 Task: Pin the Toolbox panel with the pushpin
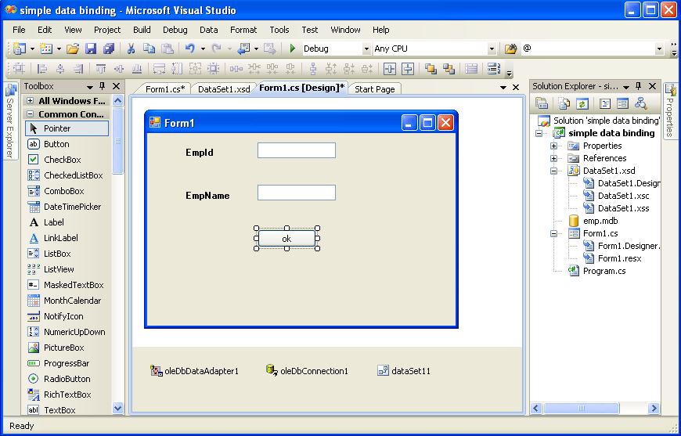click(x=103, y=86)
